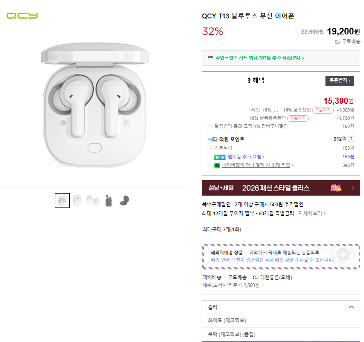Click the QCY brand logo
This screenshot has width=364, height=342.
coord(22,16)
